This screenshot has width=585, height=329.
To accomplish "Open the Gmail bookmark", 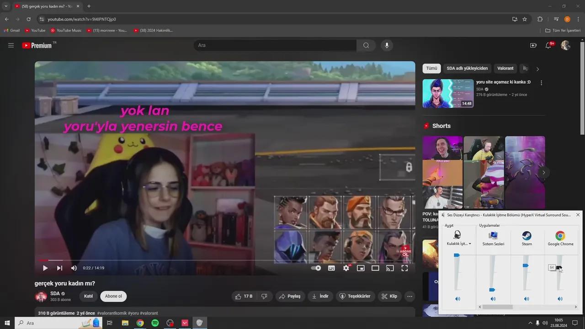I will coord(12,31).
